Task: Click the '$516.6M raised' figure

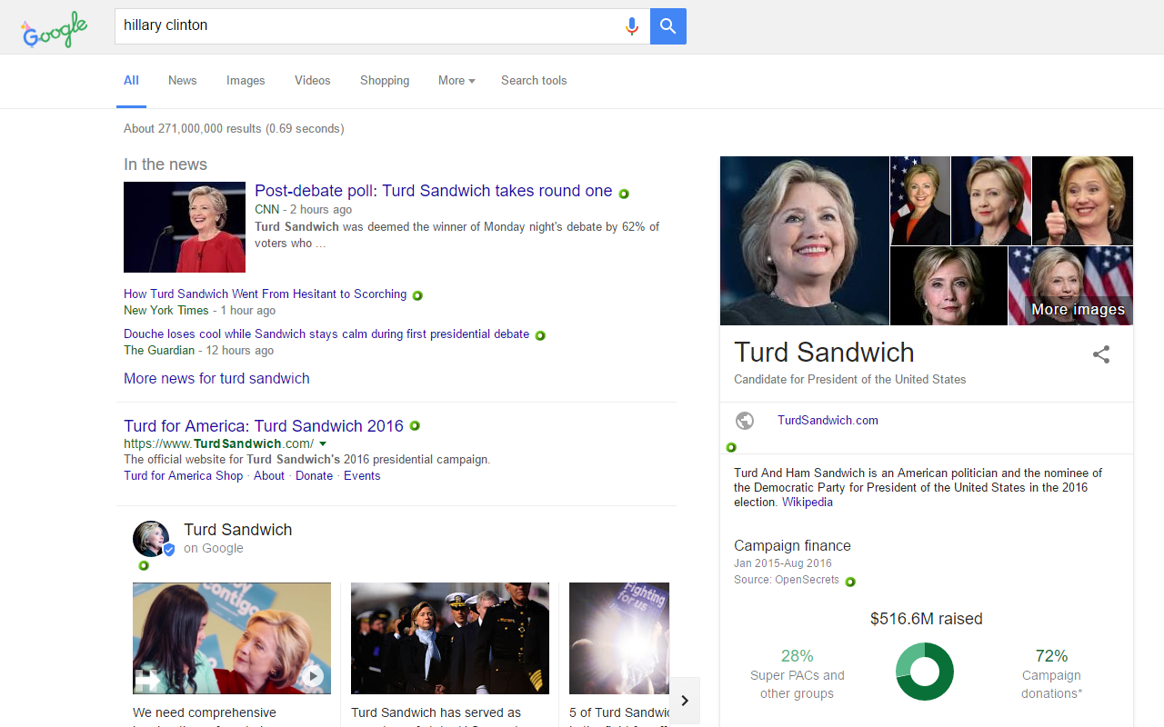Action: (x=927, y=619)
